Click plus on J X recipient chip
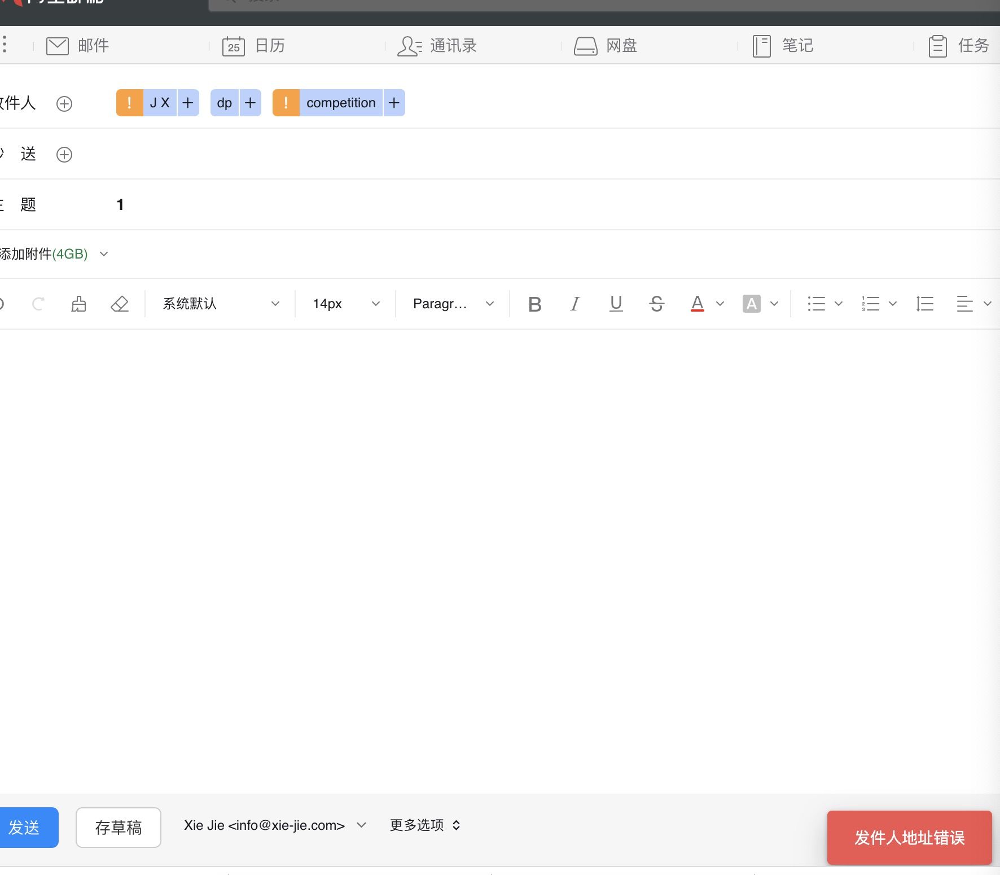The image size is (1000, 875). click(x=188, y=103)
